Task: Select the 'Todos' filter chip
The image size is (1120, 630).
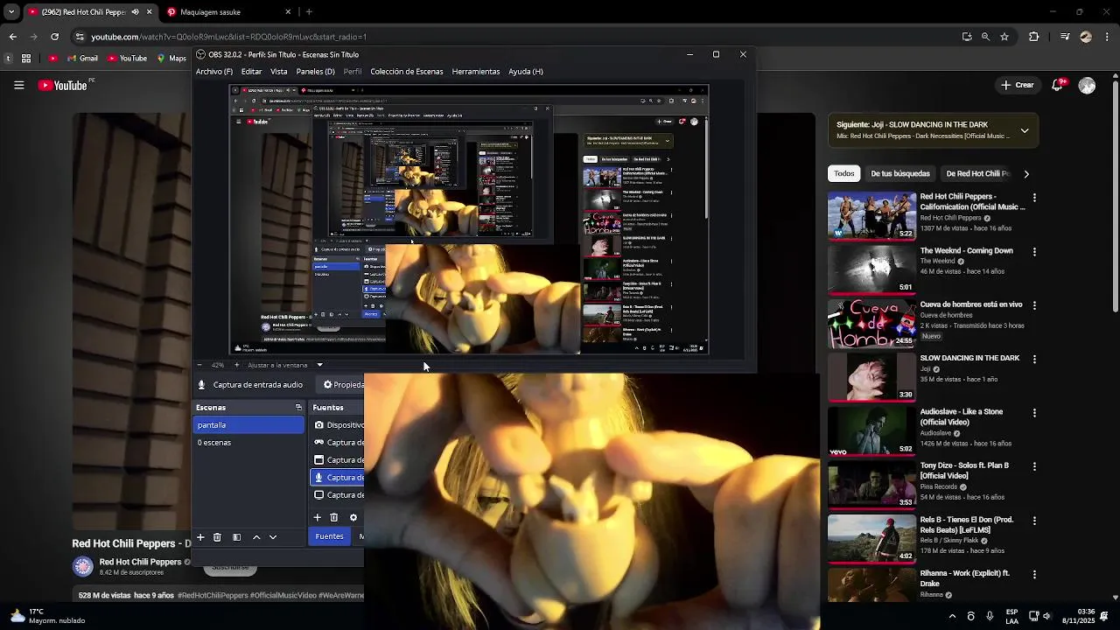Action: pyautogui.click(x=843, y=173)
